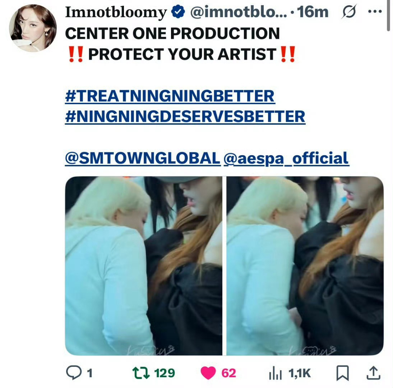Image resolution: width=393 pixels, height=388 pixels.
Task: Open the #NINGNINGDESERVESBETTER hashtag
Action: (185, 116)
